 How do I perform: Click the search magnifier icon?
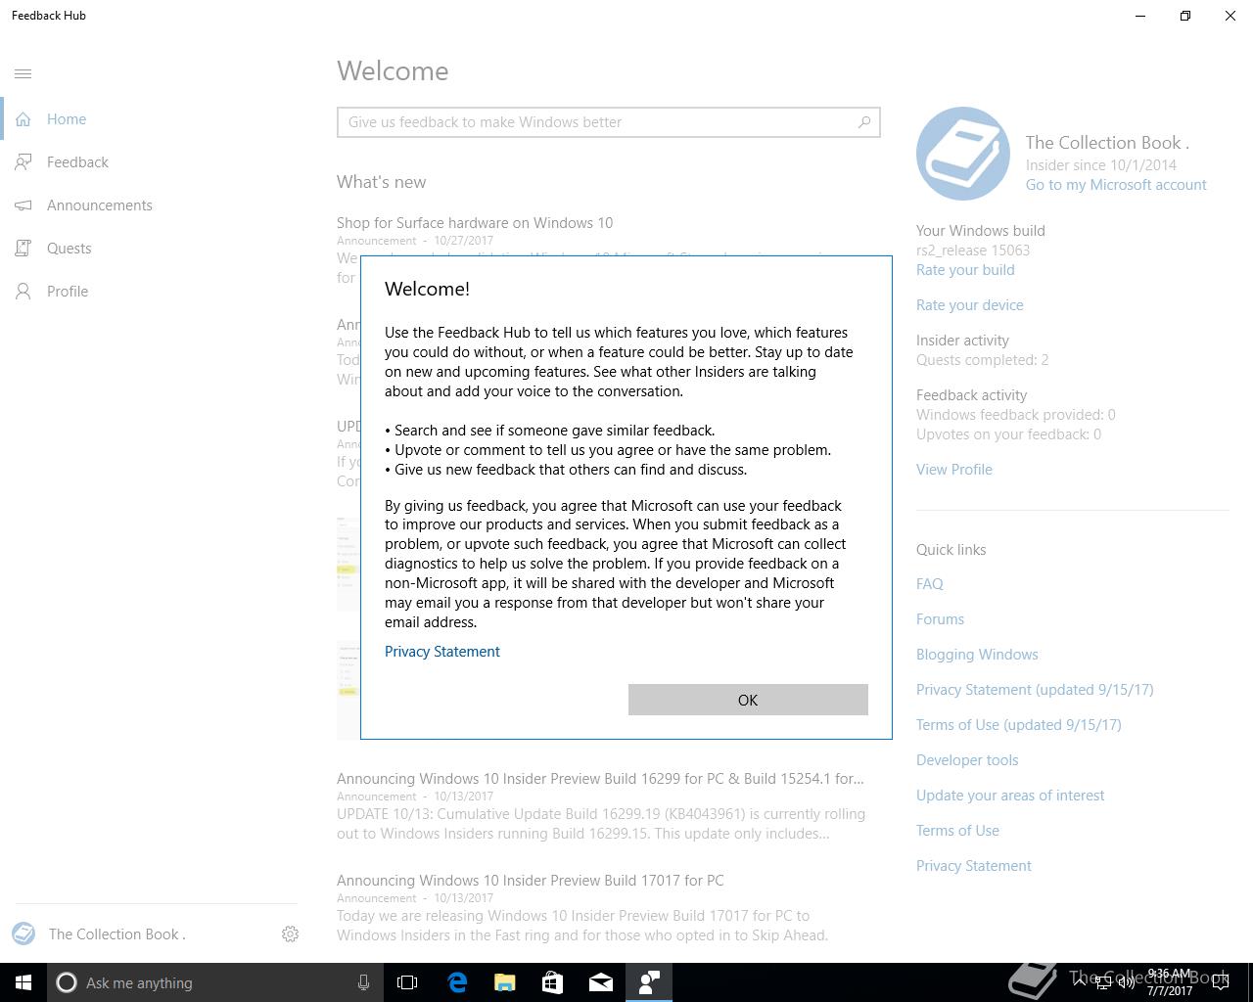(864, 122)
